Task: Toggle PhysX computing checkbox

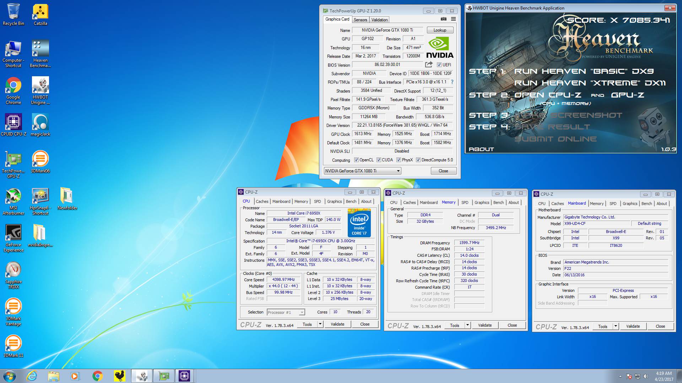Action: (x=399, y=160)
